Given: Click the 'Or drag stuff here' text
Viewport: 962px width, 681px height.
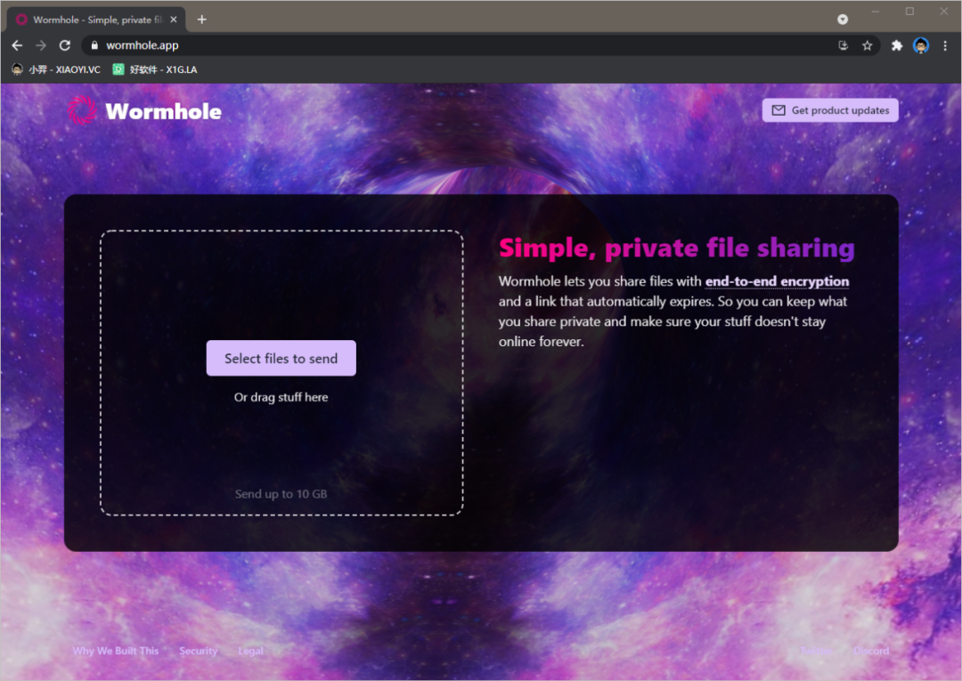Looking at the screenshot, I should coord(281,397).
